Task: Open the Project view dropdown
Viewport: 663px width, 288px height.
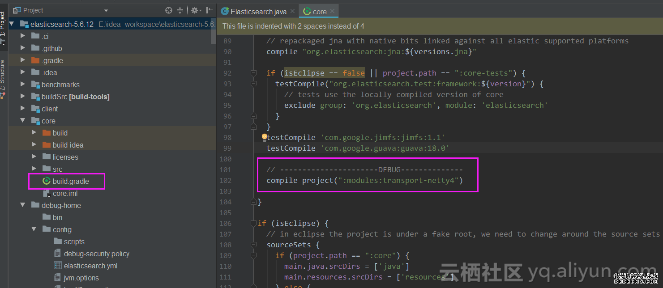Action: click(106, 10)
